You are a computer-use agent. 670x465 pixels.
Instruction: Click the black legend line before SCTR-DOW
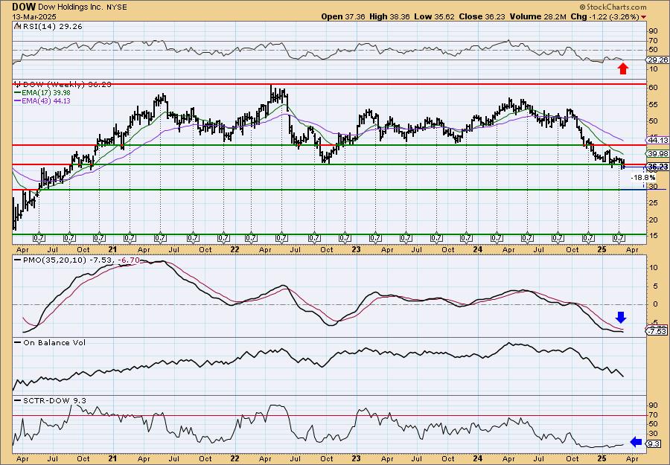click(17, 400)
